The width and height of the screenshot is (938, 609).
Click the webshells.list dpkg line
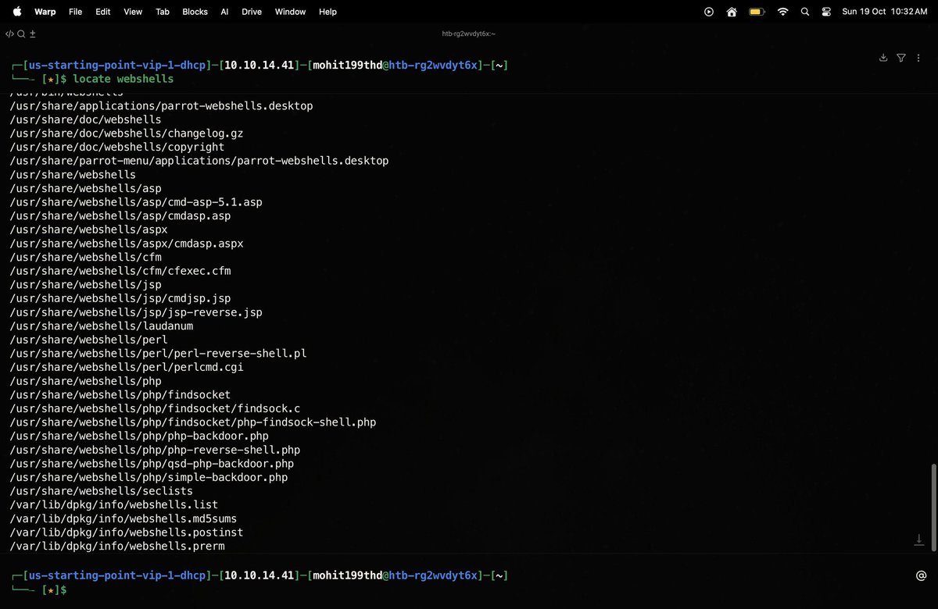click(x=114, y=505)
